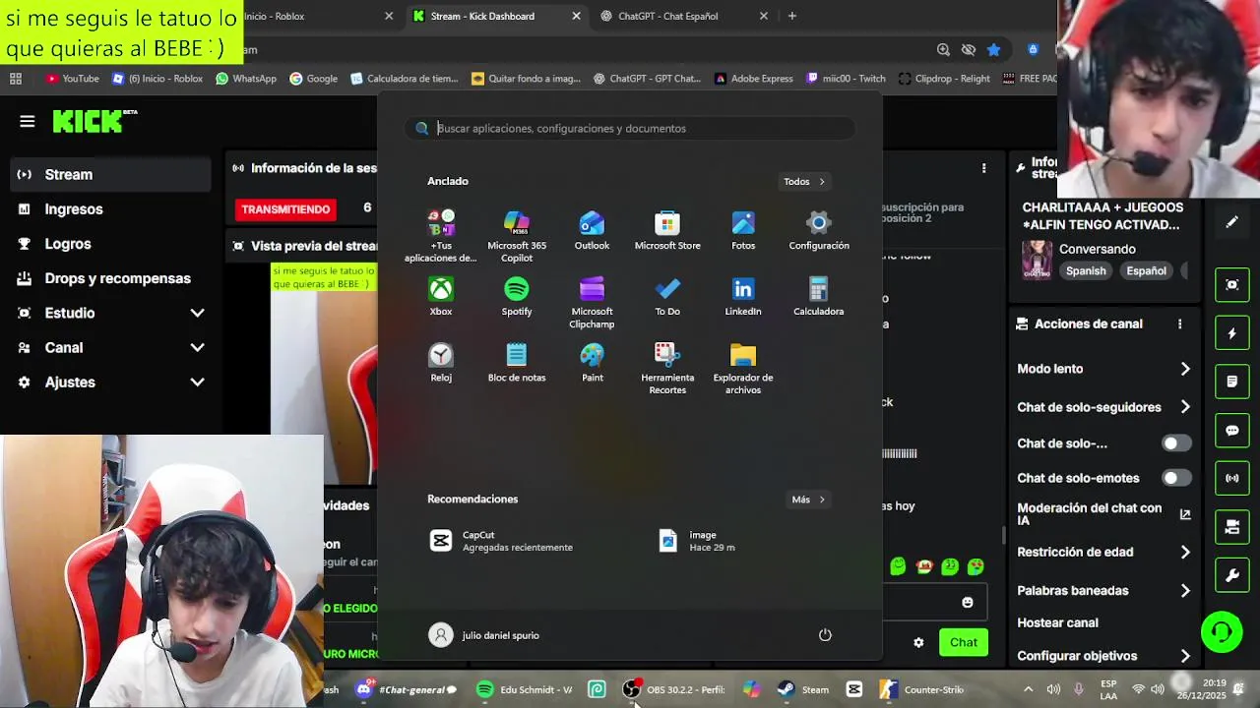
Task: Open the '+Tus aplicaciones de...' pinned folder
Action: point(441,236)
